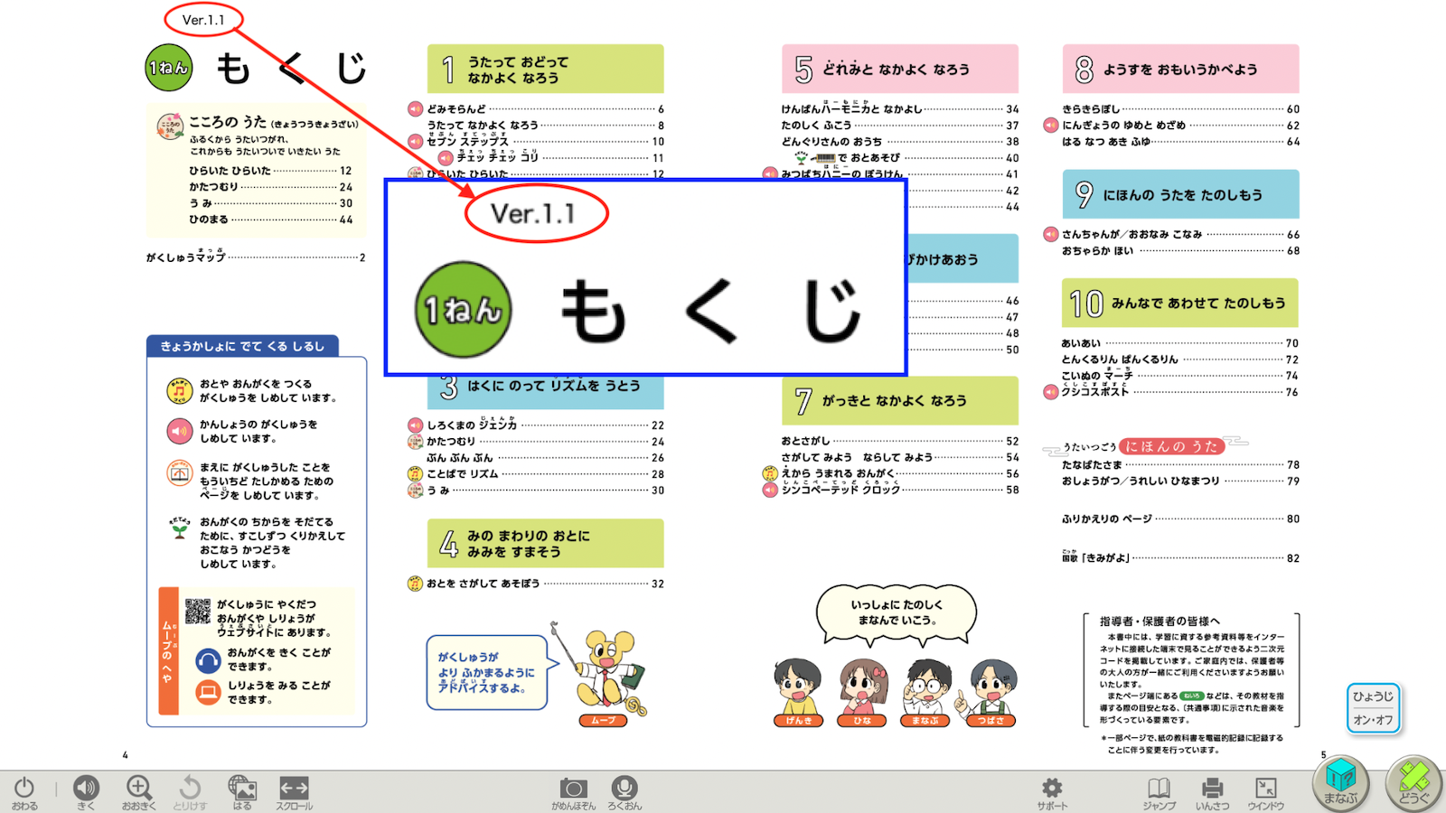Open chapter 5 どれみと なかよく なろう
Screen dimensions: 1446x813
(900, 69)
